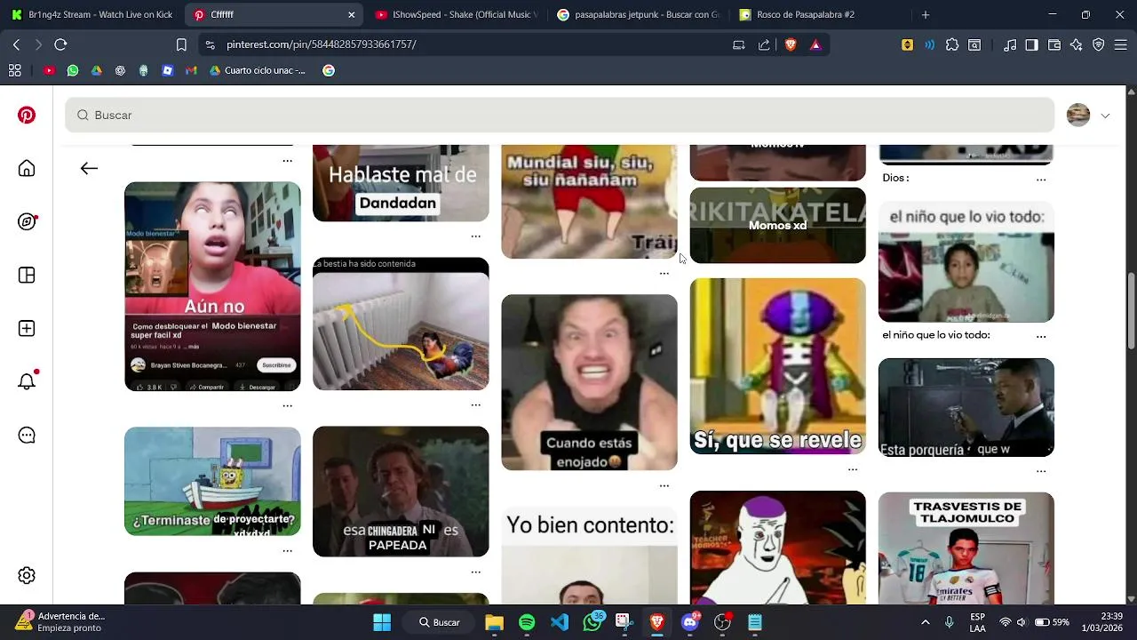The width and height of the screenshot is (1137, 640).
Task: Click the Brave Shields lion icon
Action: (791, 44)
